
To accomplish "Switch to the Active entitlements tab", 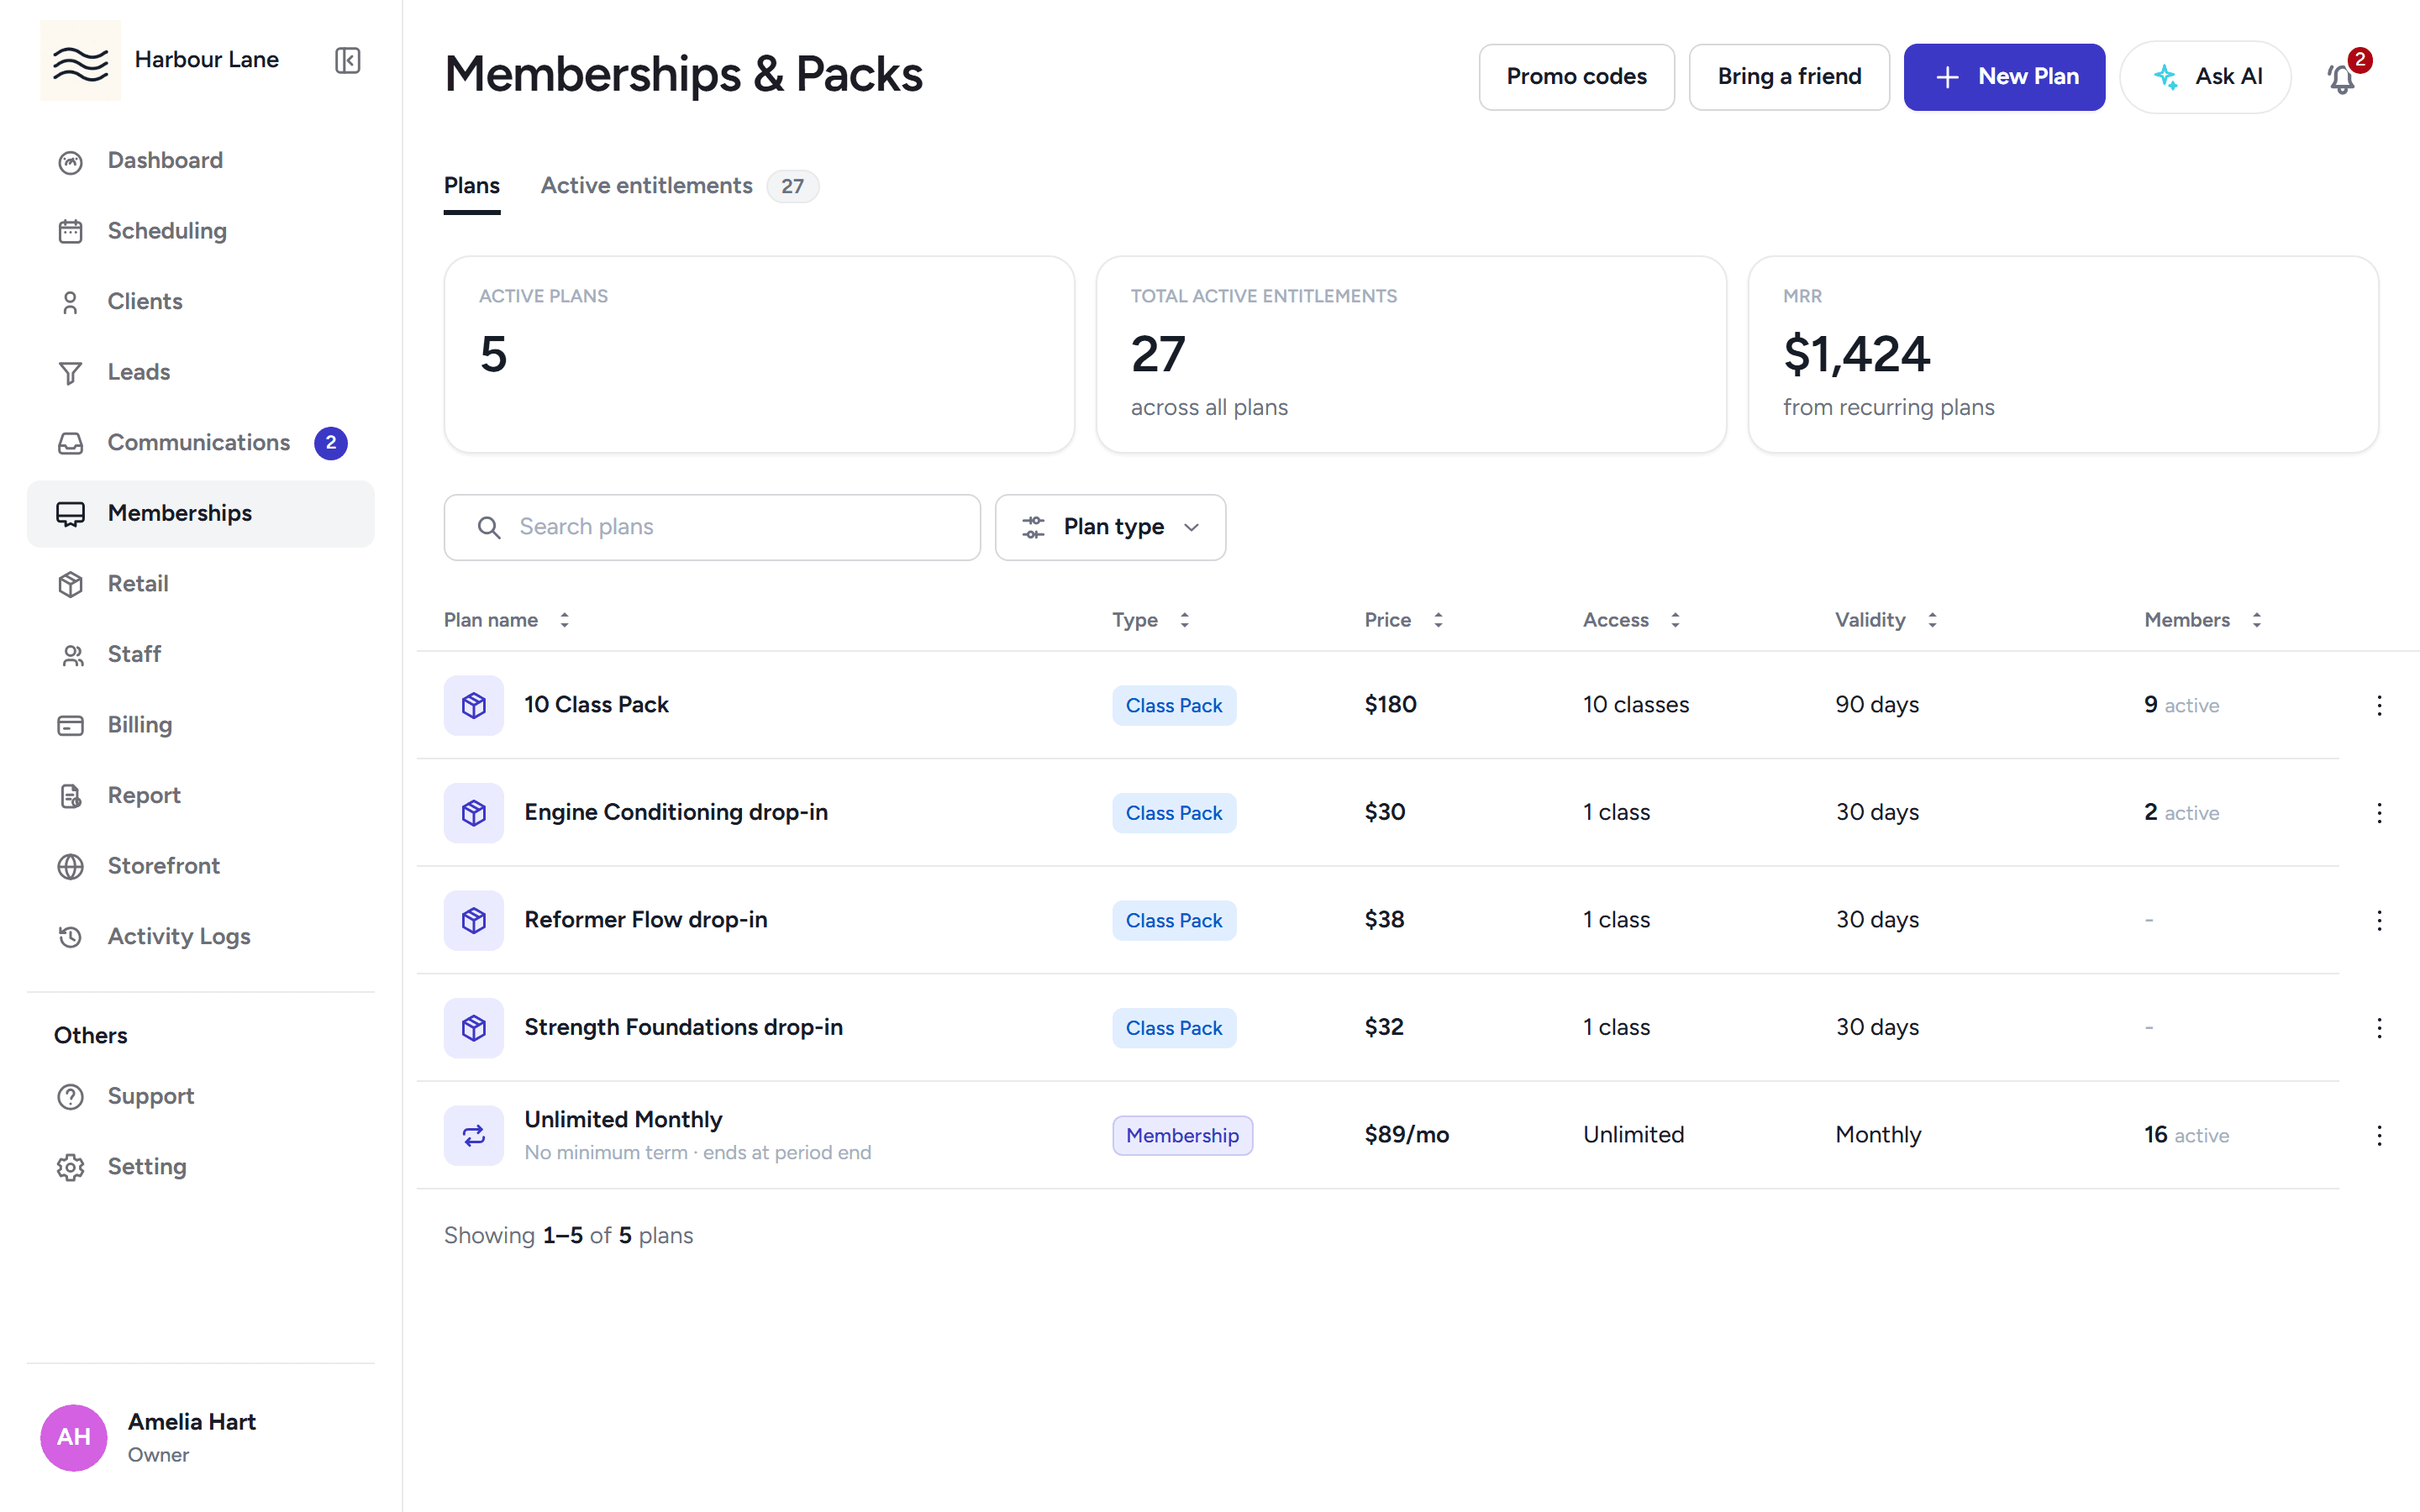I will (679, 186).
